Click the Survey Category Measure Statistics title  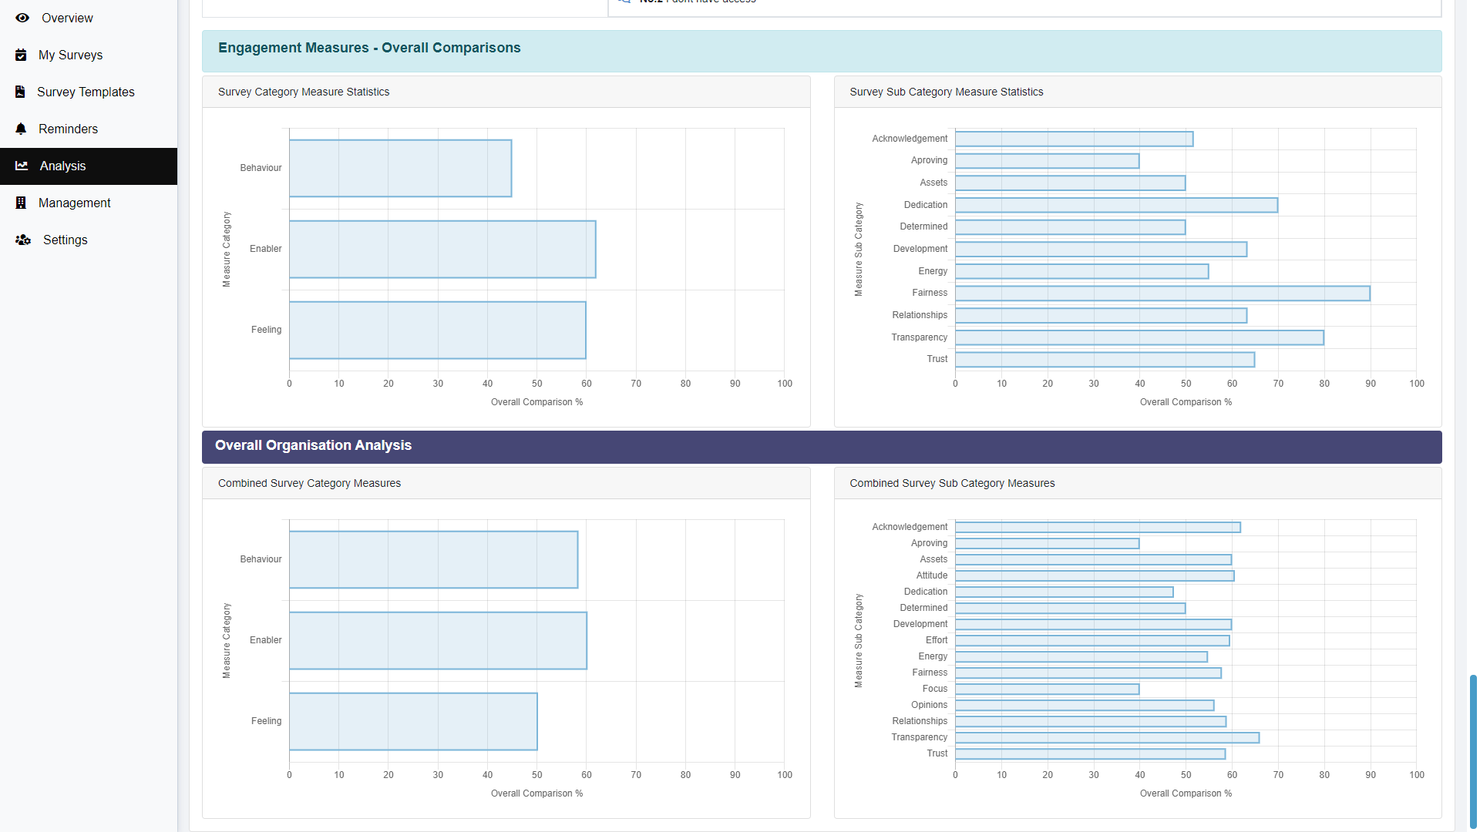(x=304, y=92)
